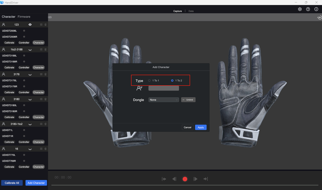This screenshot has height=190, width=322.
Task: Click the info icon in top bar
Action: tap(316, 9)
